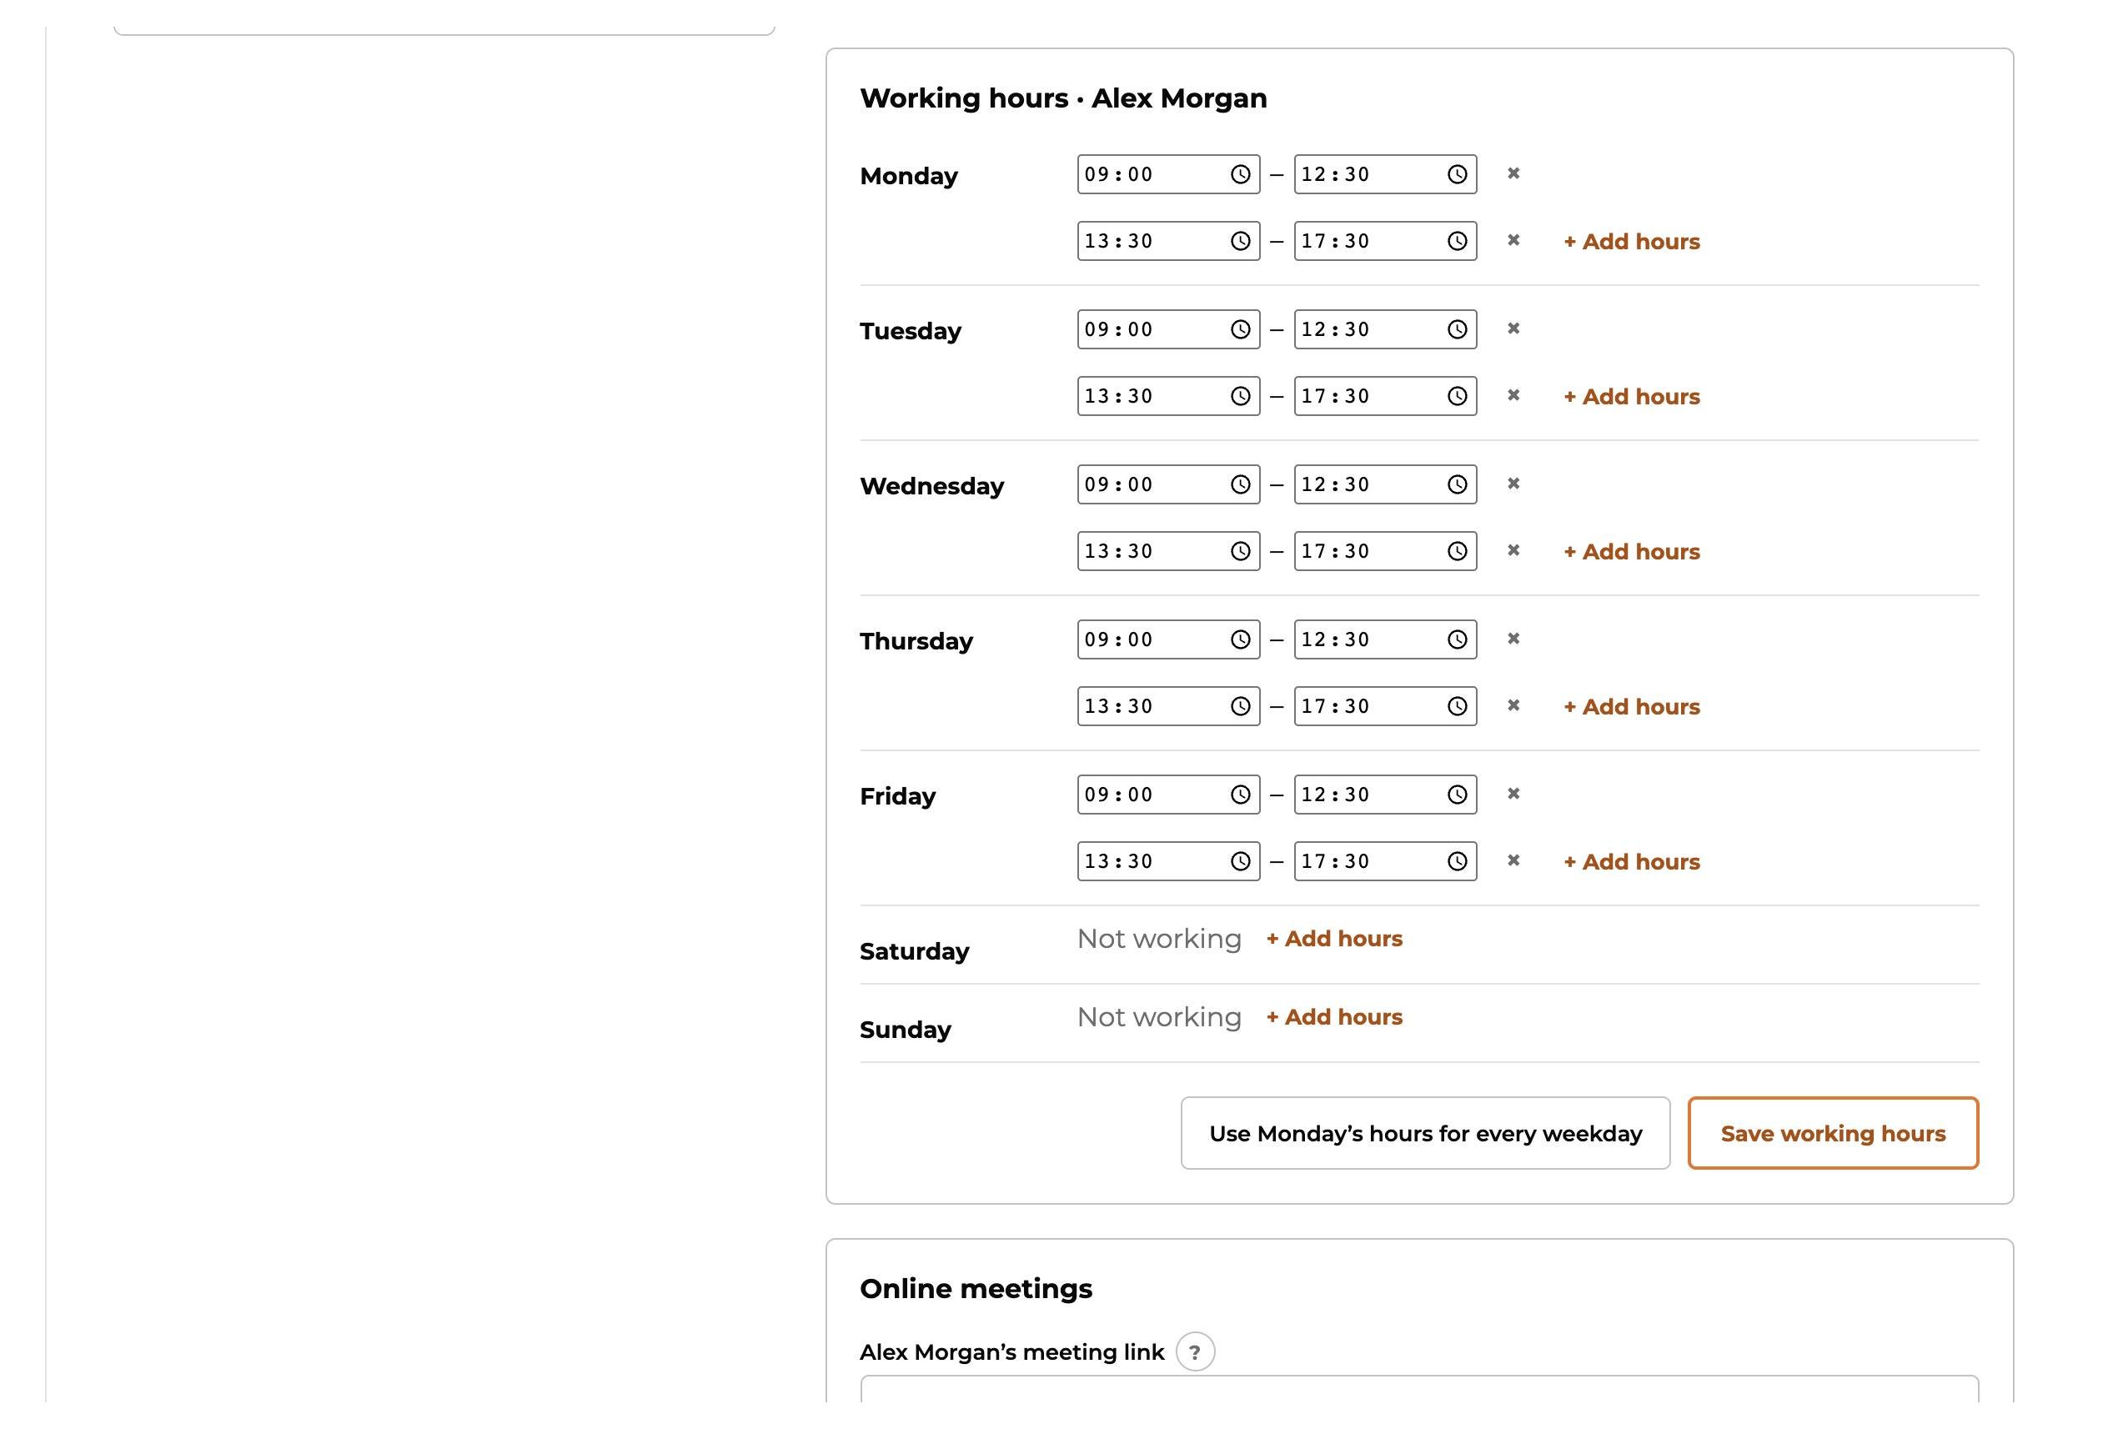
Task: Edit Monday's 13:30 start time field
Action: pos(1168,241)
